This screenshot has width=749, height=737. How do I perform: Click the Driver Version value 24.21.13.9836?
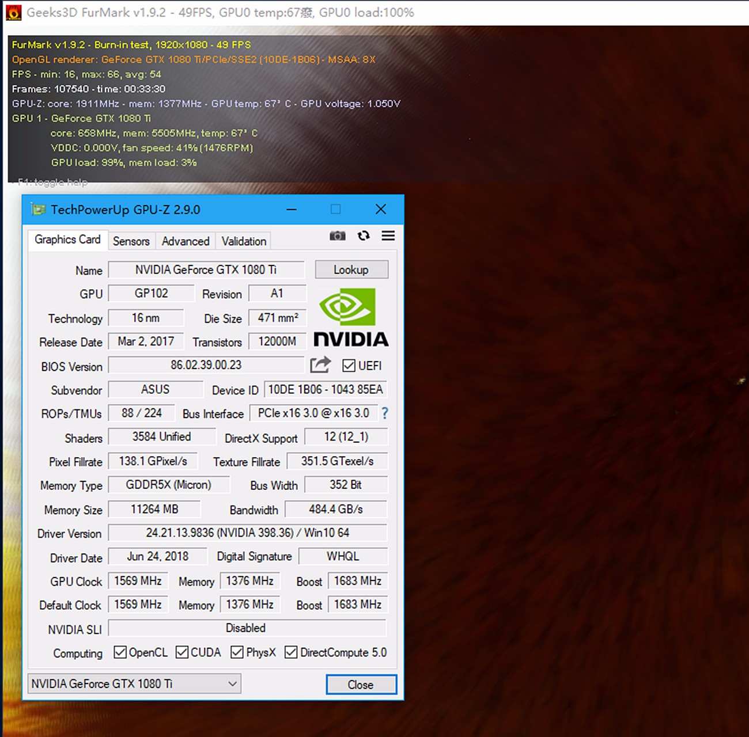pos(248,533)
